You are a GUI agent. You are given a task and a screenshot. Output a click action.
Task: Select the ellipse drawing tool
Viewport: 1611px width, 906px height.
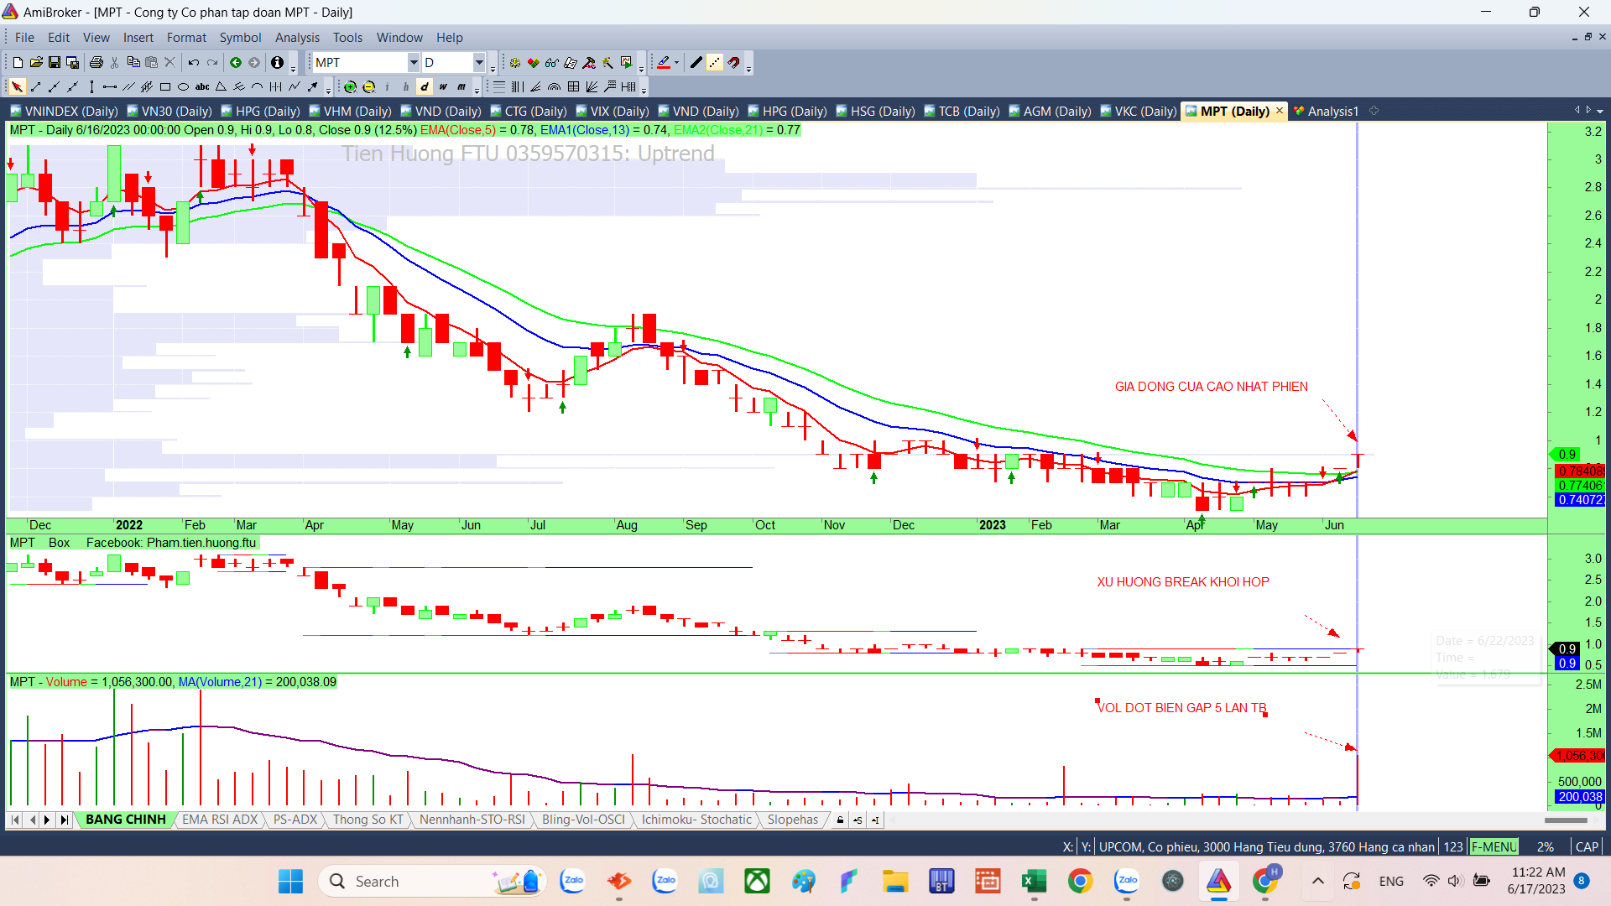(x=183, y=87)
